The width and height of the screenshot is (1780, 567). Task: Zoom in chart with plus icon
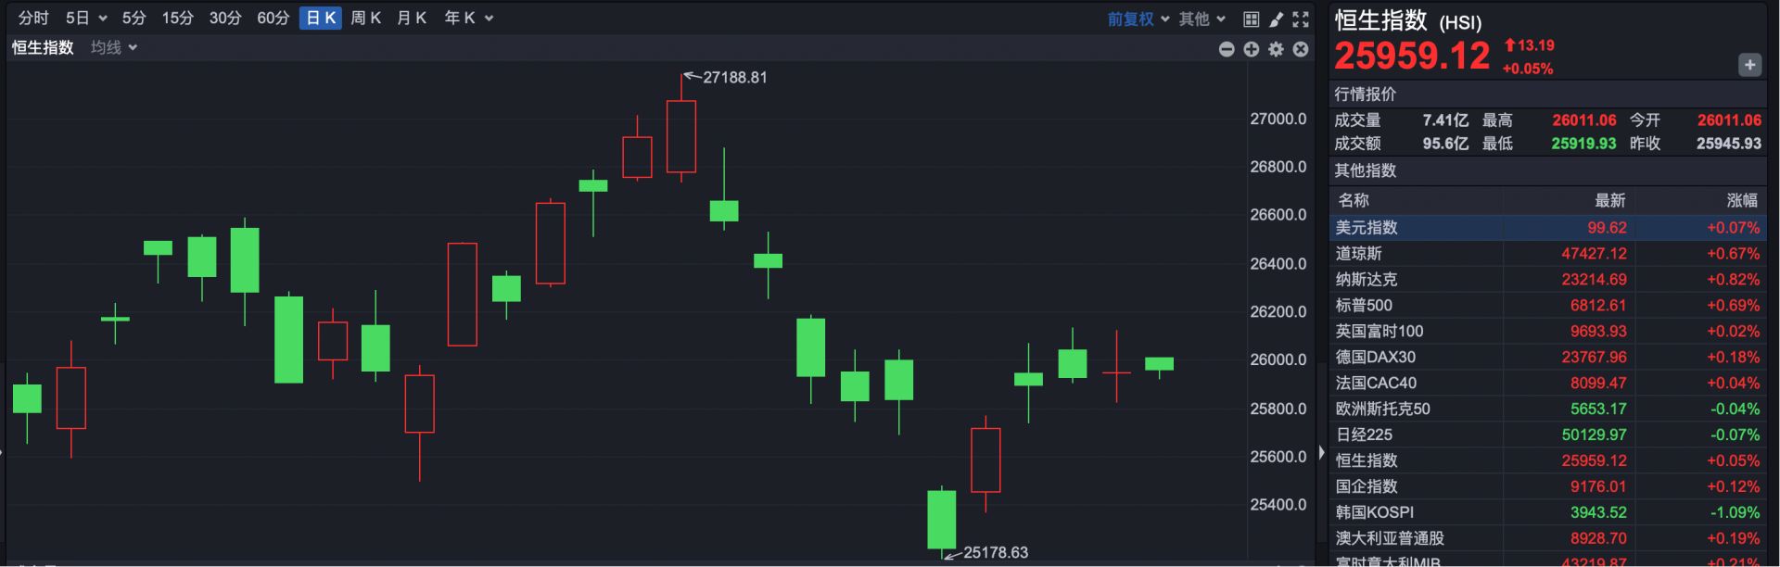(1252, 49)
